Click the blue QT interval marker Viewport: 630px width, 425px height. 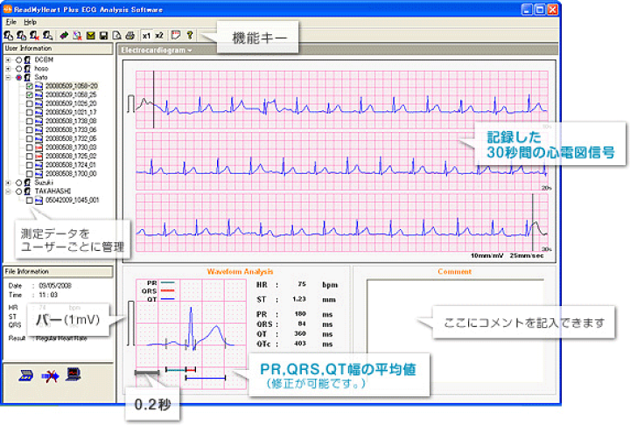click(x=206, y=378)
